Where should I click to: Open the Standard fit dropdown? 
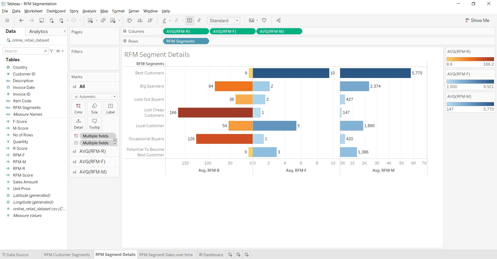click(x=237, y=20)
